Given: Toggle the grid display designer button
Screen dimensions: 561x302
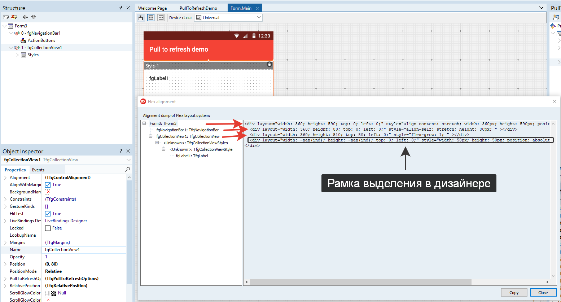Looking at the screenshot, I should (151, 17).
